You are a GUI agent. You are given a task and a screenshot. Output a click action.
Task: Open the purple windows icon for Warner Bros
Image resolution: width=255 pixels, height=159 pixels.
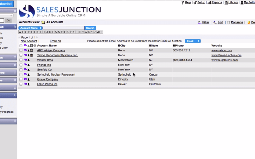pos(25,60)
